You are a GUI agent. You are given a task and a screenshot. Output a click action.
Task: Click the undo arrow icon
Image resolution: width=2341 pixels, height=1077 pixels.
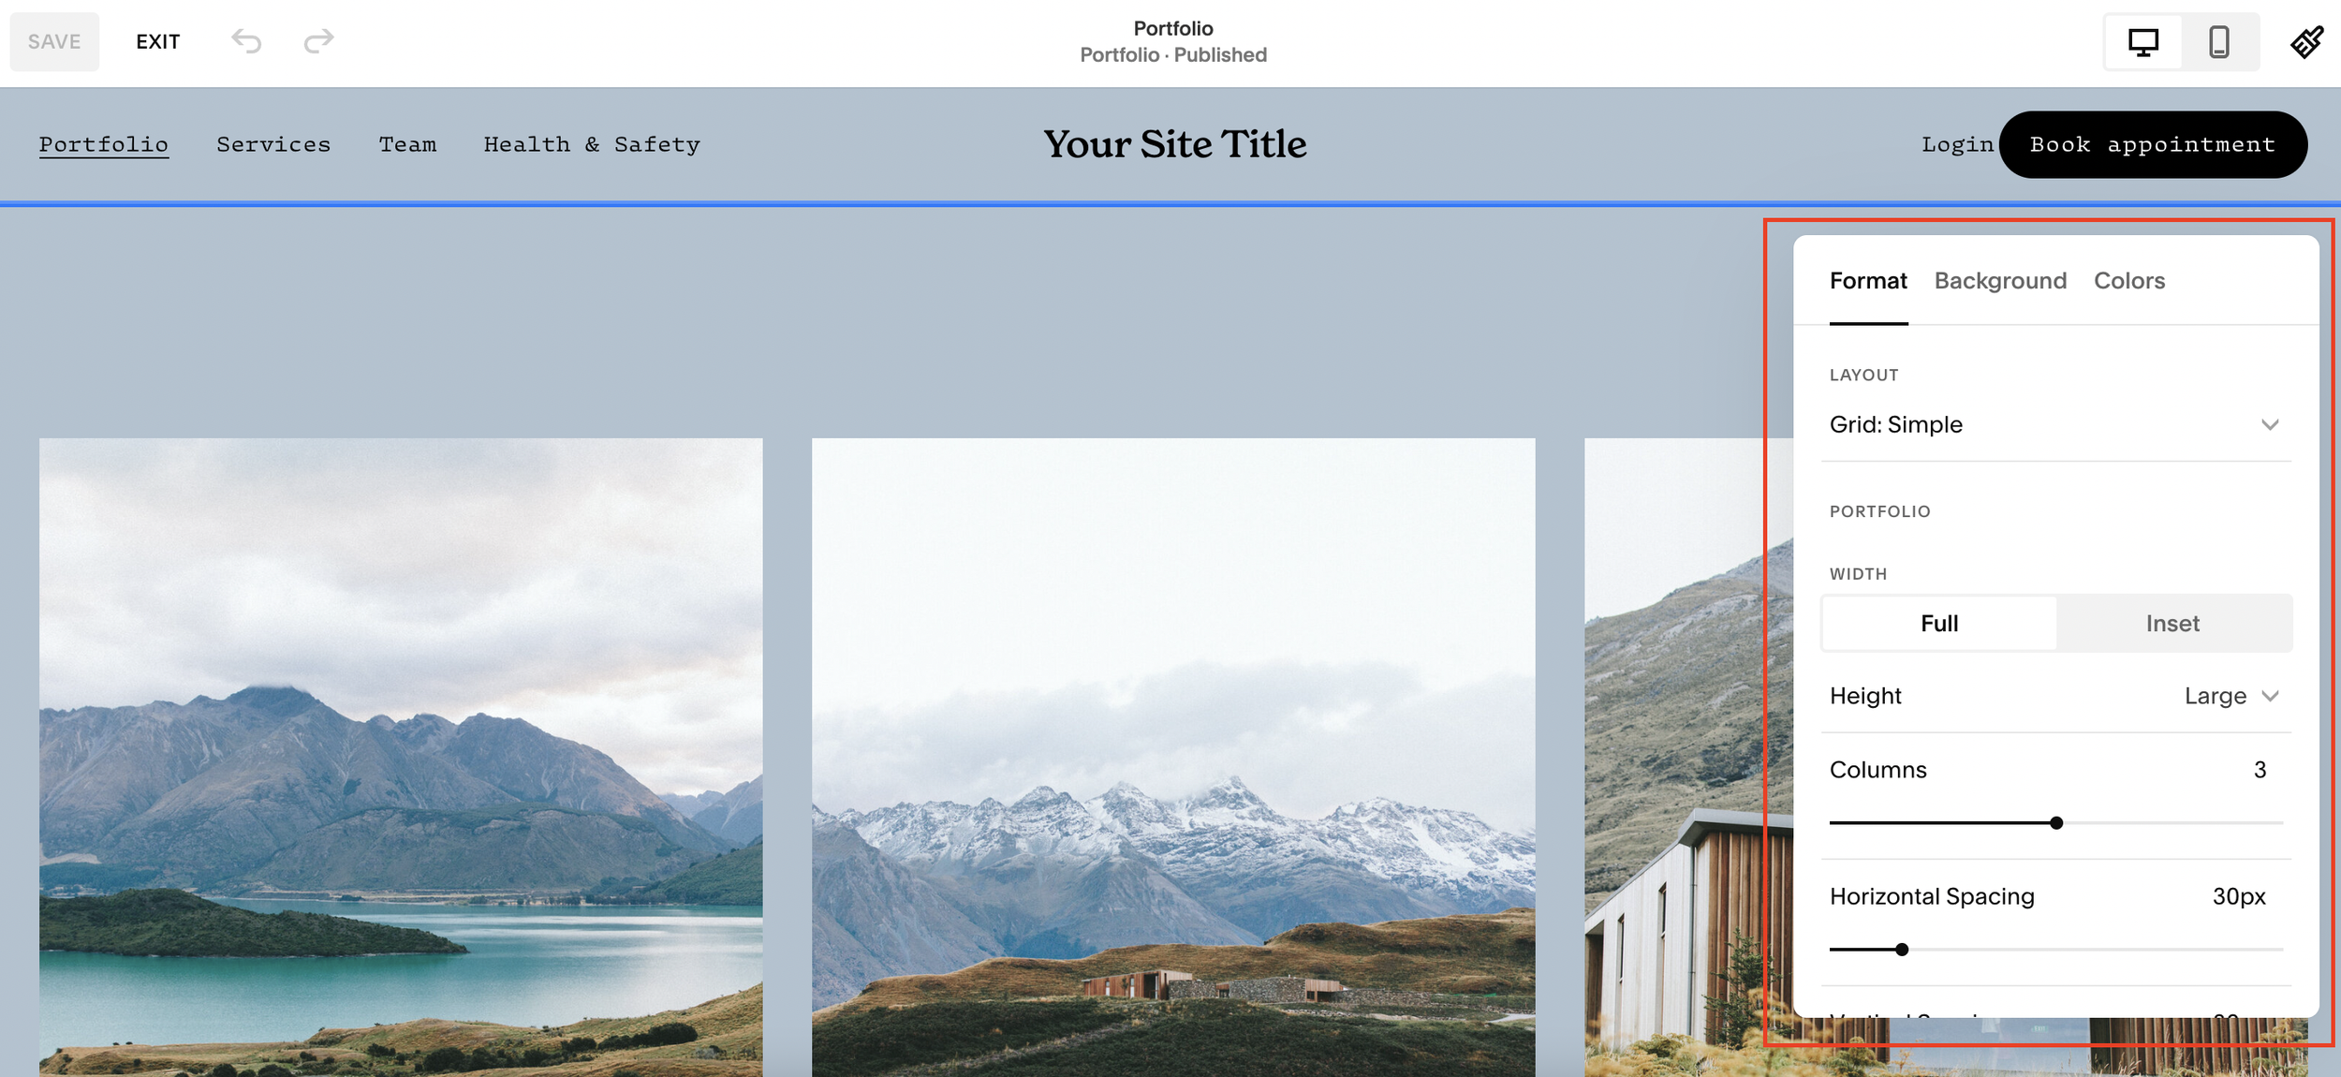click(x=246, y=41)
